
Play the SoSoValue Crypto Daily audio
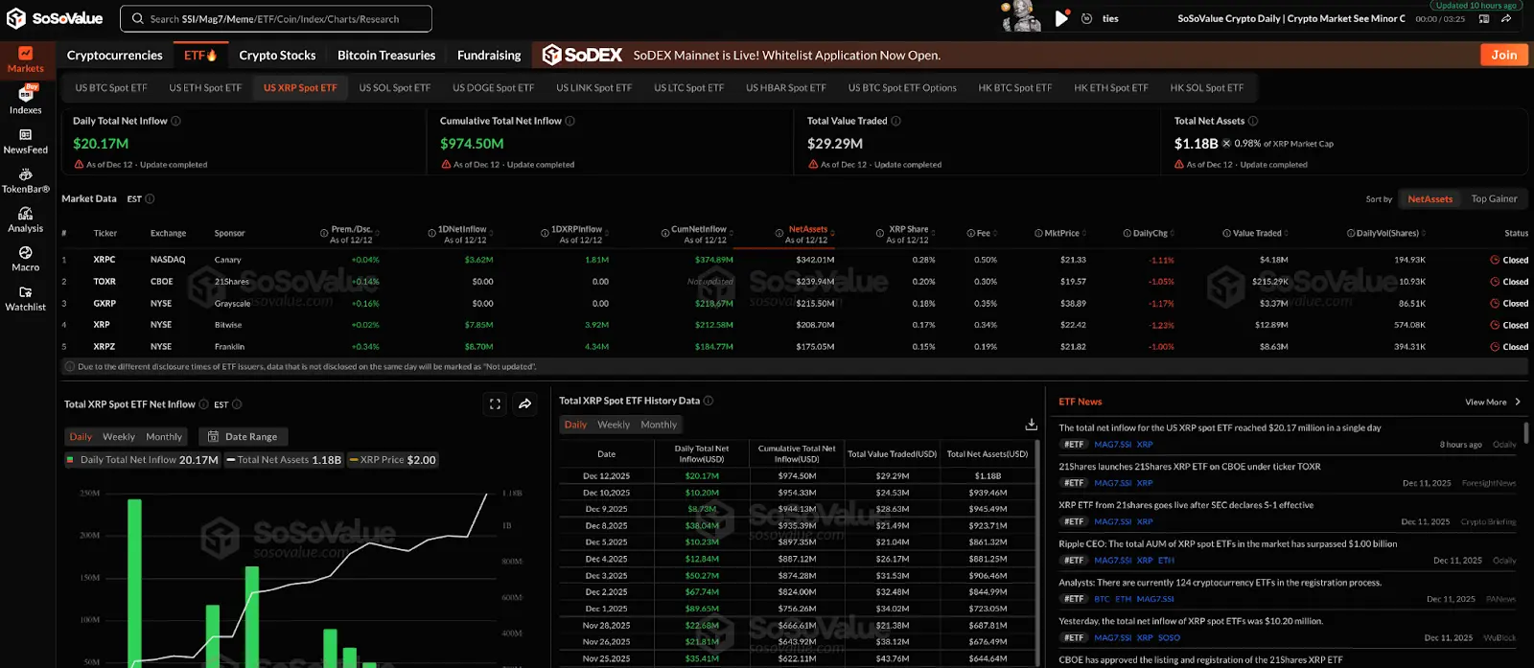pyautogui.click(x=1061, y=18)
